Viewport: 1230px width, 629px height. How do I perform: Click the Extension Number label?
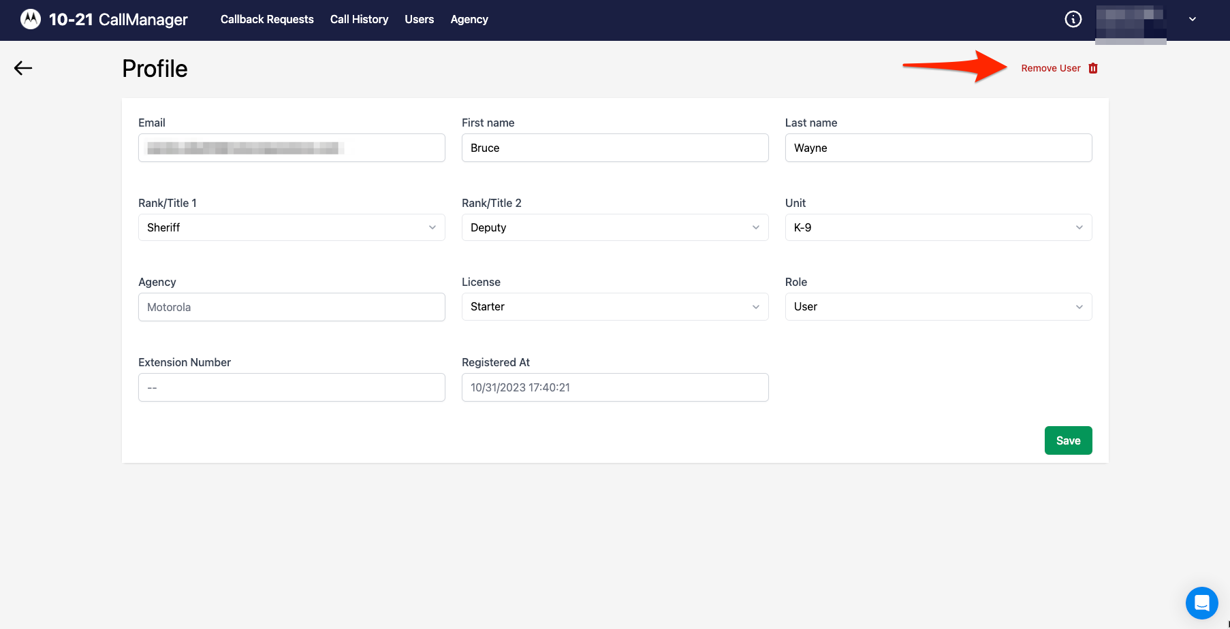(185, 362)
